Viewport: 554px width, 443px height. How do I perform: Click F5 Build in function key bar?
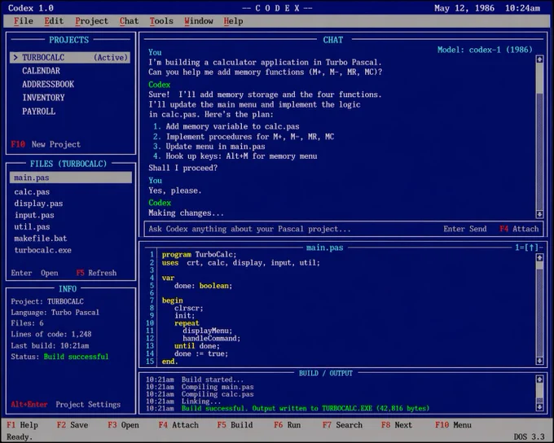(235, 425)
